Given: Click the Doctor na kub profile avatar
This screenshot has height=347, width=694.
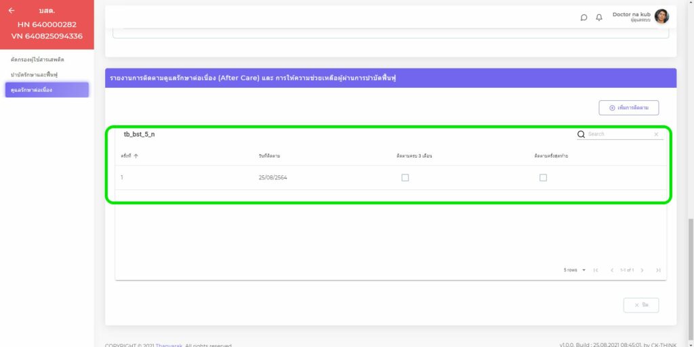Looking at the screenshot, I should click(x=661, y=17).
